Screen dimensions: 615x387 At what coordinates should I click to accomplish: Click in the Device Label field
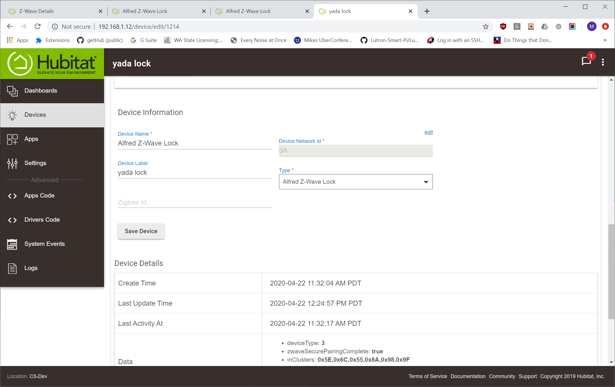click(195, 173)
